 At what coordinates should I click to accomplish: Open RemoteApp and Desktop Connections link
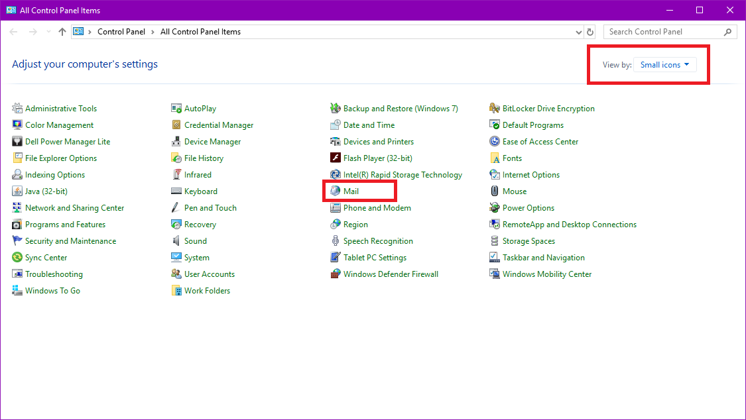click(x=570, y=225)
